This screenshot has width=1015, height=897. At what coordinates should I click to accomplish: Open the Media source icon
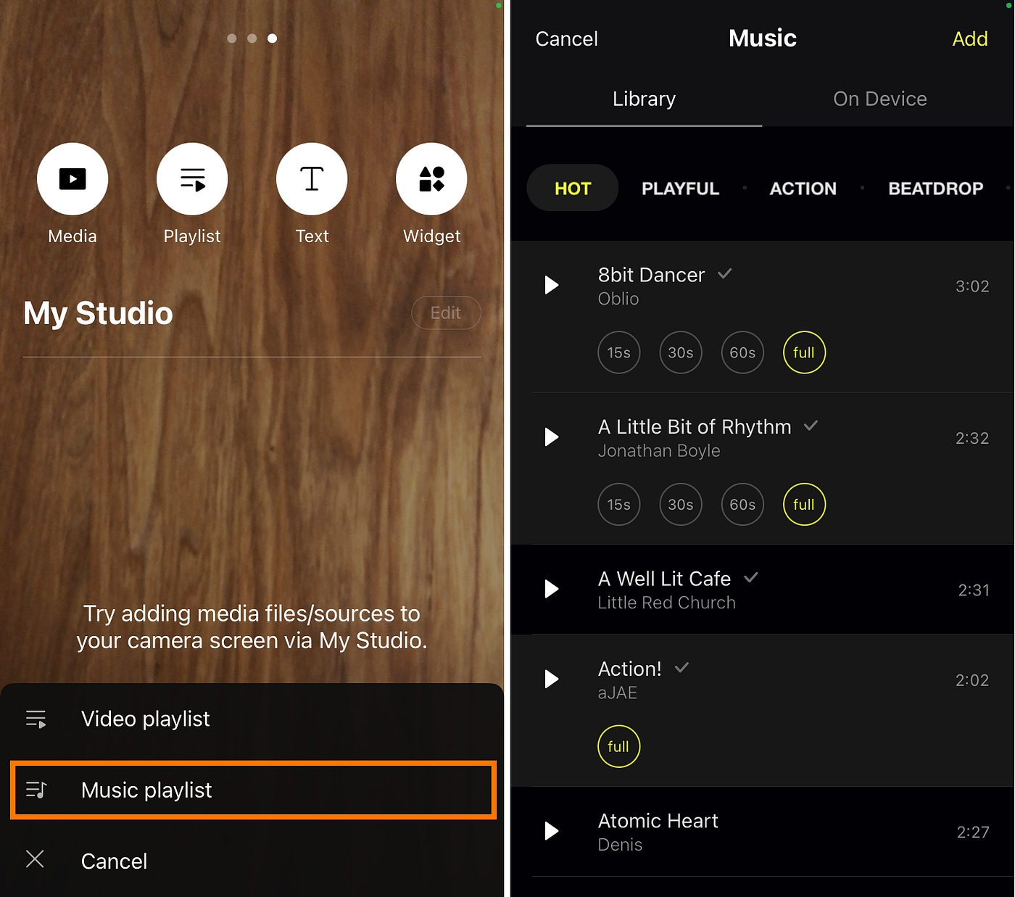coord(72,178)
